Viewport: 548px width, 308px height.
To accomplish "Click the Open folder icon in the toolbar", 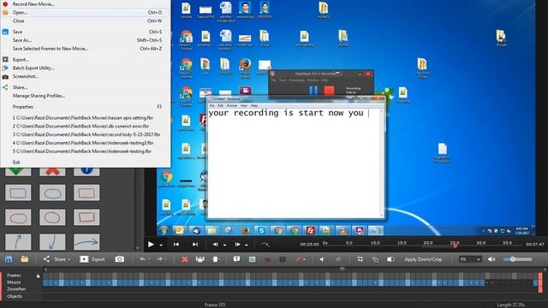I will point(25,259).
